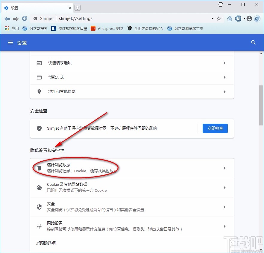
Task: Click the home icon in the toolbar
Action: point(230,18)
